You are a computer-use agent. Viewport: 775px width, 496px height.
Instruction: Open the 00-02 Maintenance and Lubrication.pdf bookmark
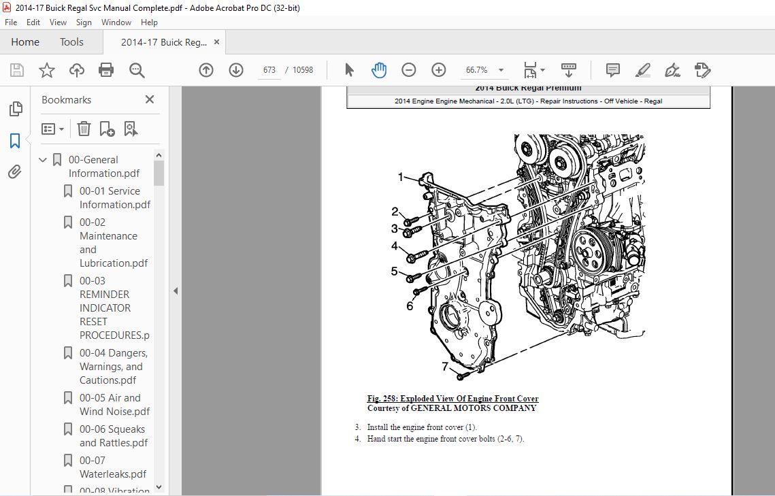(114, 243)
